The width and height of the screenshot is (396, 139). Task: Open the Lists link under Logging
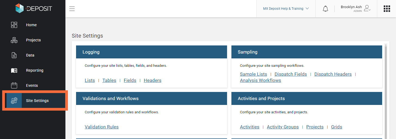tap(90, 80)
